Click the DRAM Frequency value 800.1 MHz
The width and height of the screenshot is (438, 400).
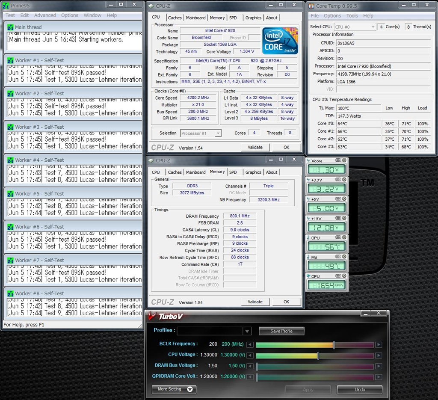240,216
